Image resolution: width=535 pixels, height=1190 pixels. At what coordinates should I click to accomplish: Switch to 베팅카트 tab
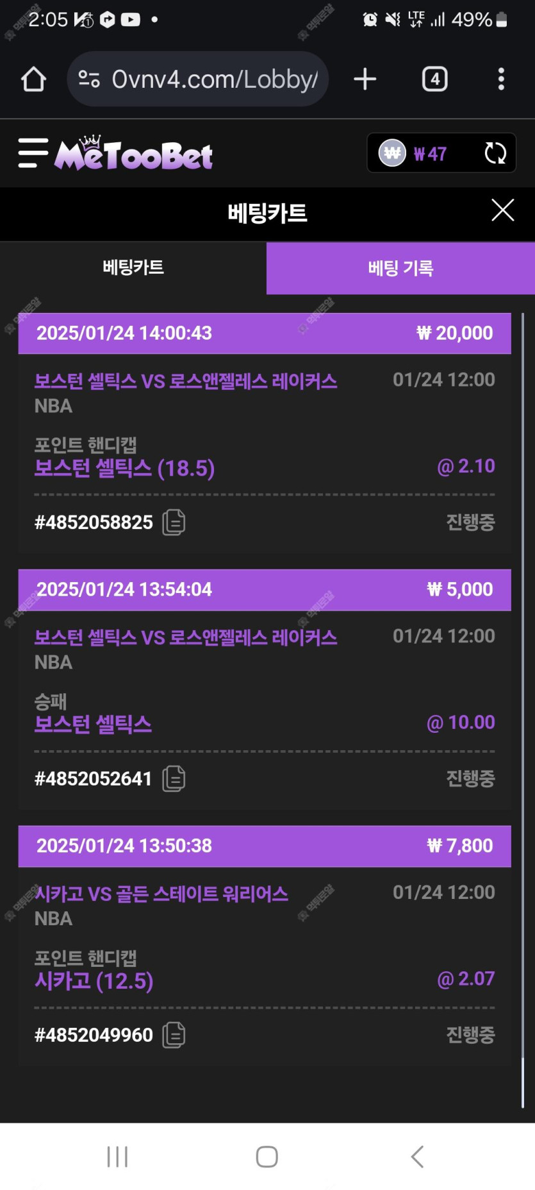click(x=133, y=268)
